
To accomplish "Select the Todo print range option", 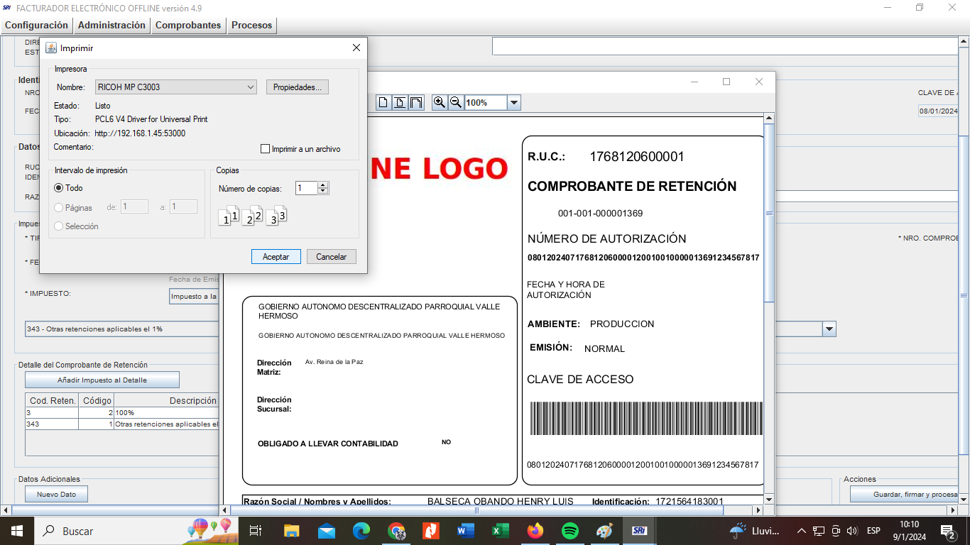I will click(x=59, y=188).
